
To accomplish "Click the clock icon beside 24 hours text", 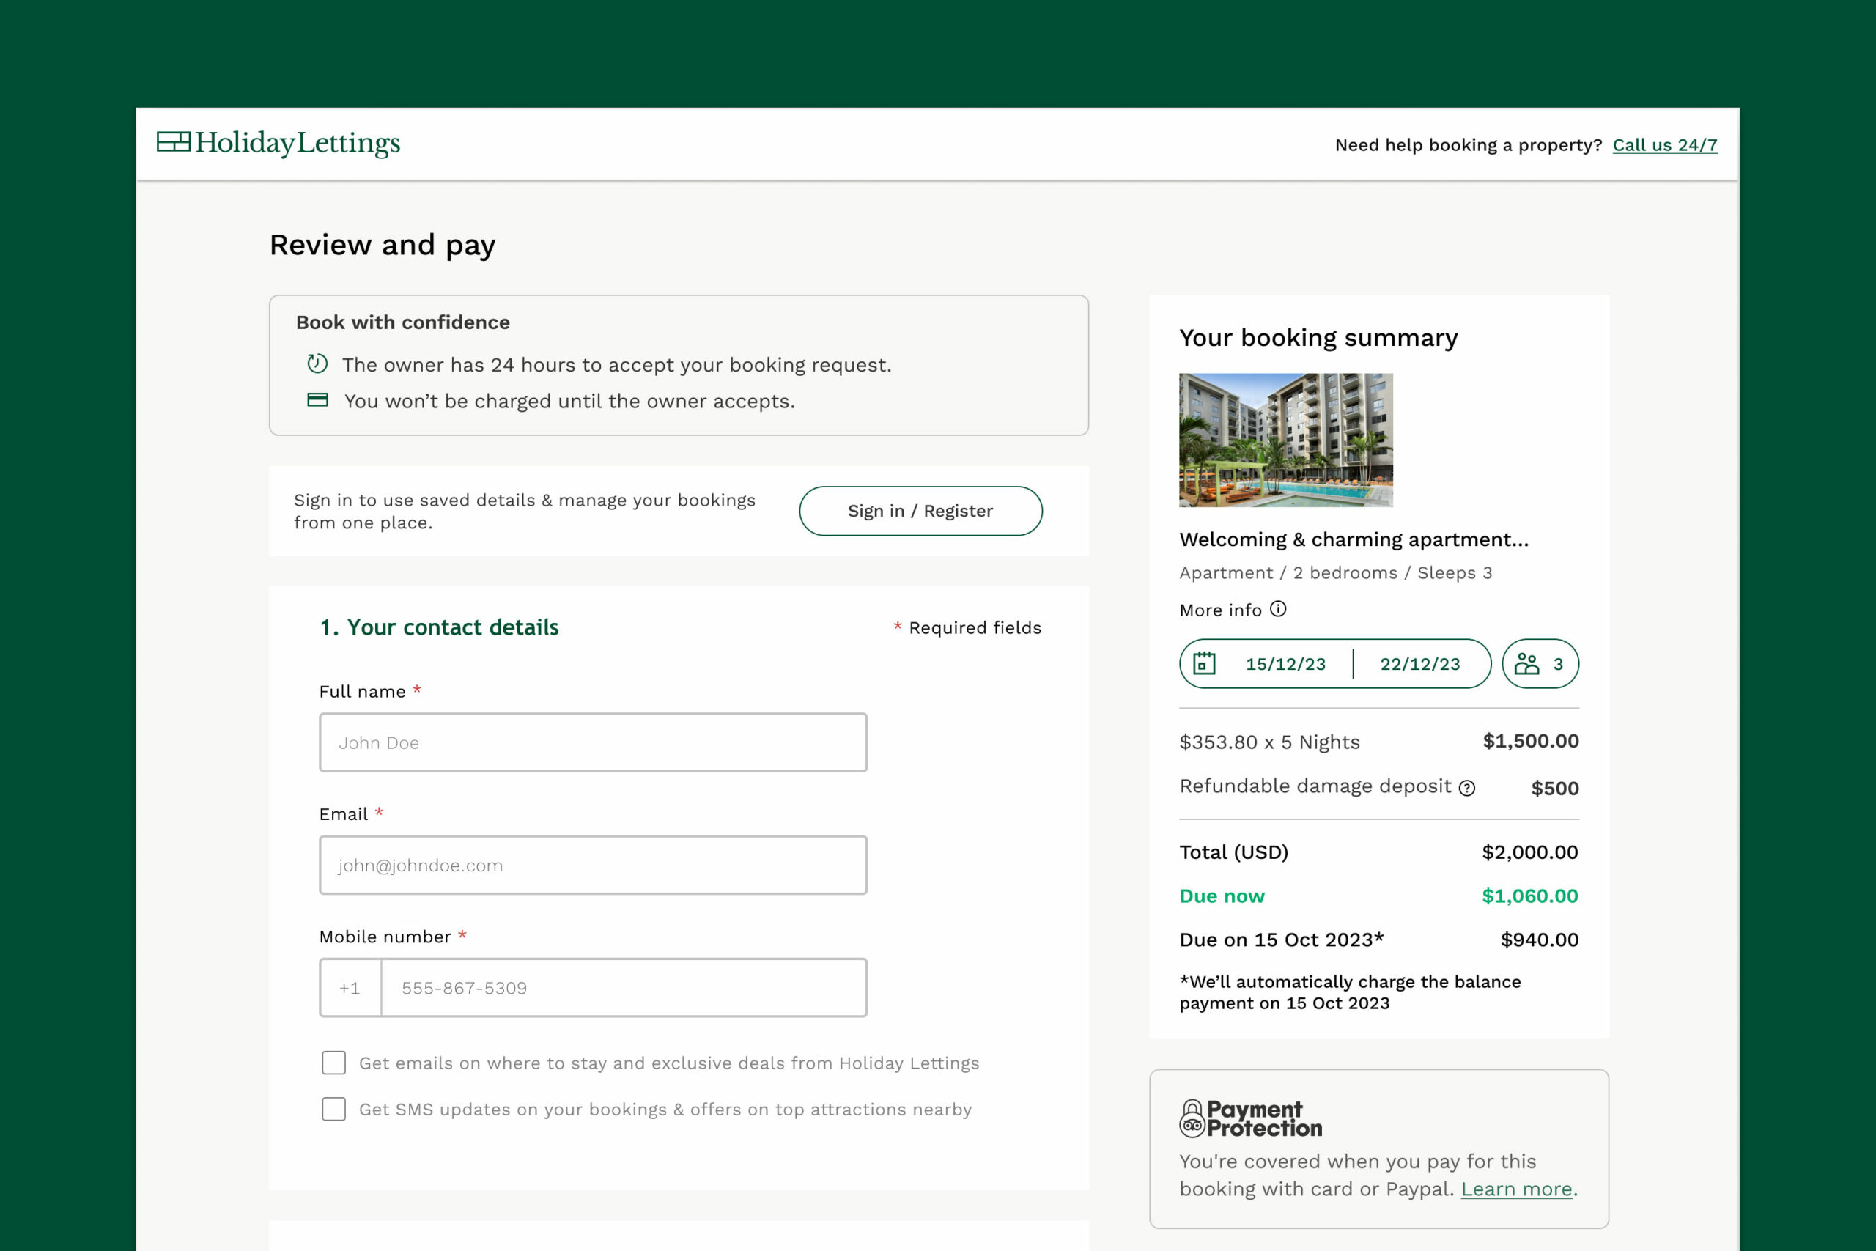I will click(317, 364).
